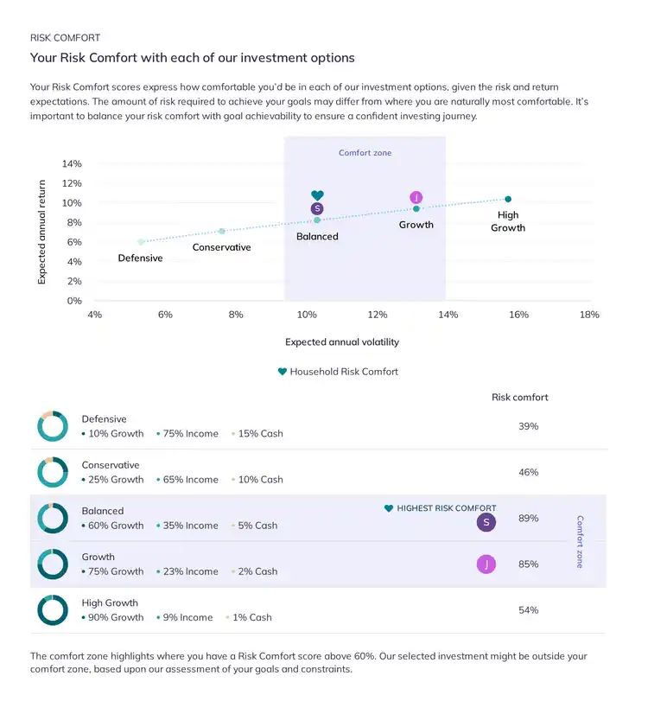Click the Household Risk Comfort legend item

(338, 372)
